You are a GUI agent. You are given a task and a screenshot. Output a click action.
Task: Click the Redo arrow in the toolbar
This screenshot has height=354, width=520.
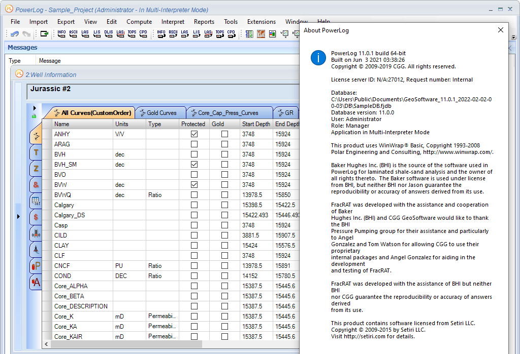coord(26,34)
